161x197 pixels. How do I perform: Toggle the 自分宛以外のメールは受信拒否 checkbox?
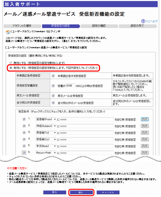53,103
